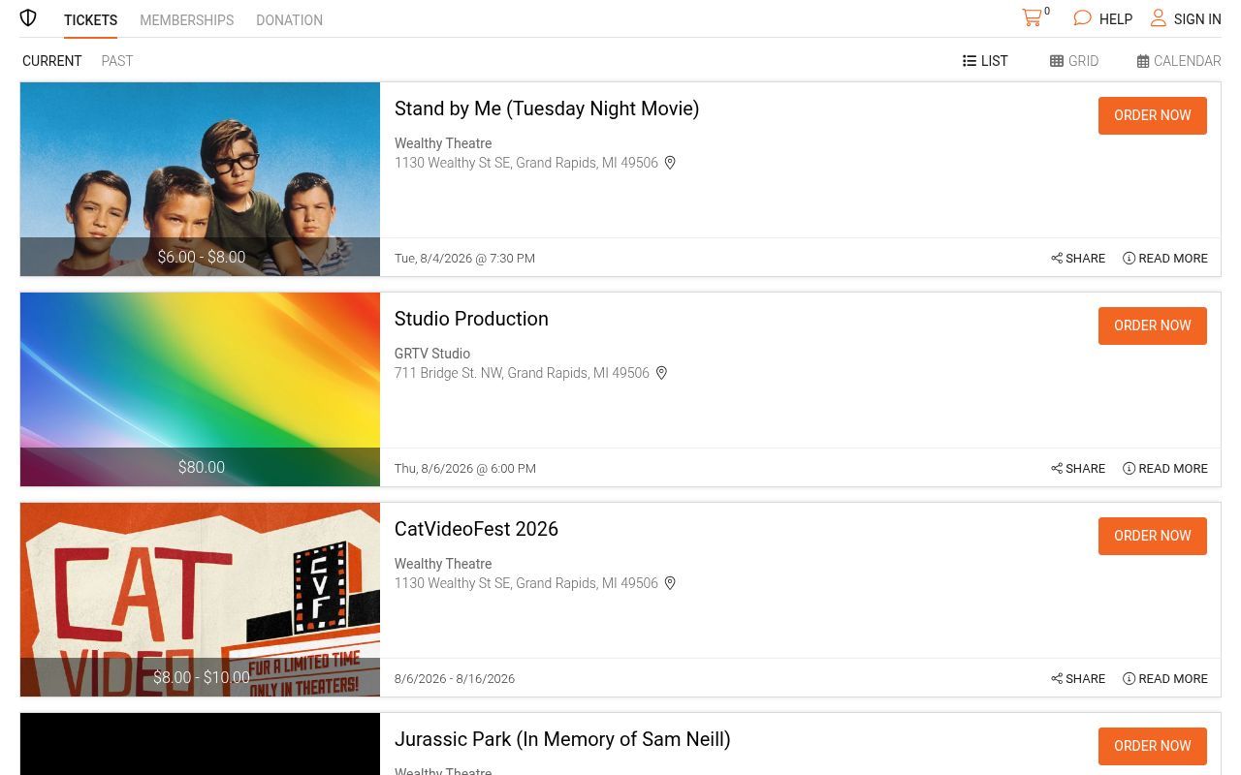Viewport: 1241px width, 775px height.
Task: Click the $8.00 - $10.00 price label
Action: (202, 677)
